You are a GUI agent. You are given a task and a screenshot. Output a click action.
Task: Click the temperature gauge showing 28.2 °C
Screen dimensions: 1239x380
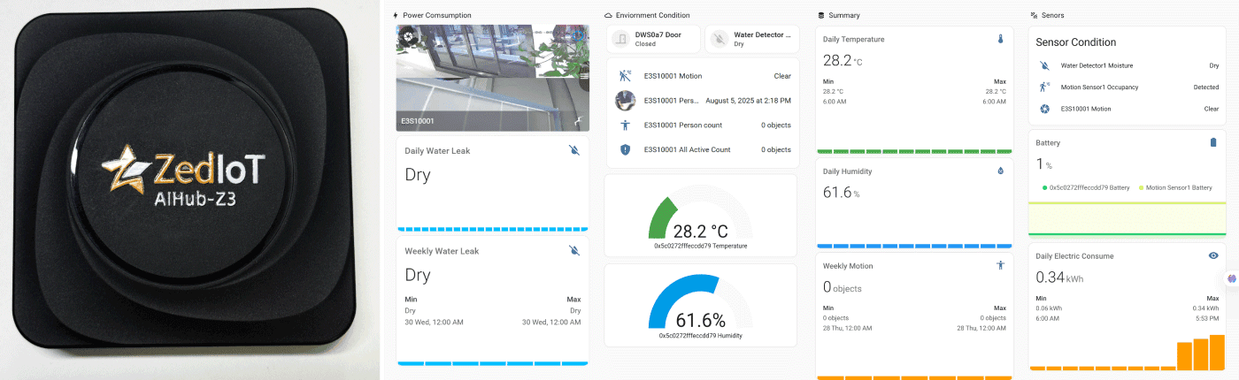click(700, 215)
